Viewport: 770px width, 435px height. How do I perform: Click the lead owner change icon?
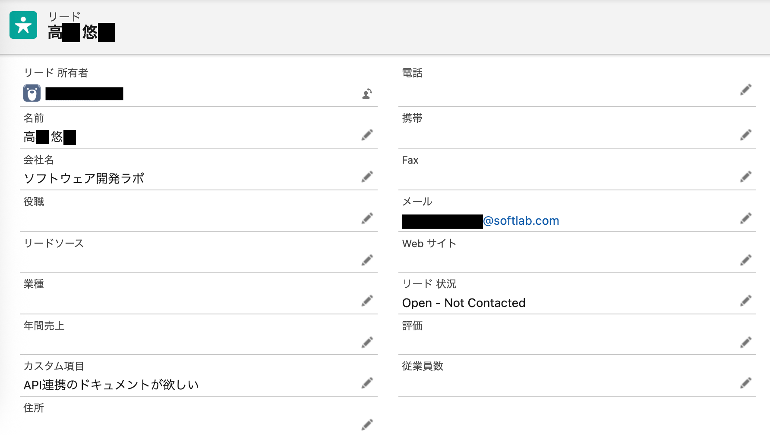pos(367,93)
